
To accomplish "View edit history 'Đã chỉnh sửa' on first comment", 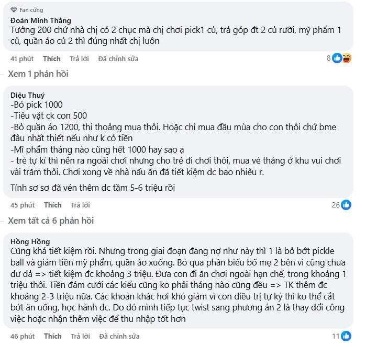I will click(x=118, y=59).
